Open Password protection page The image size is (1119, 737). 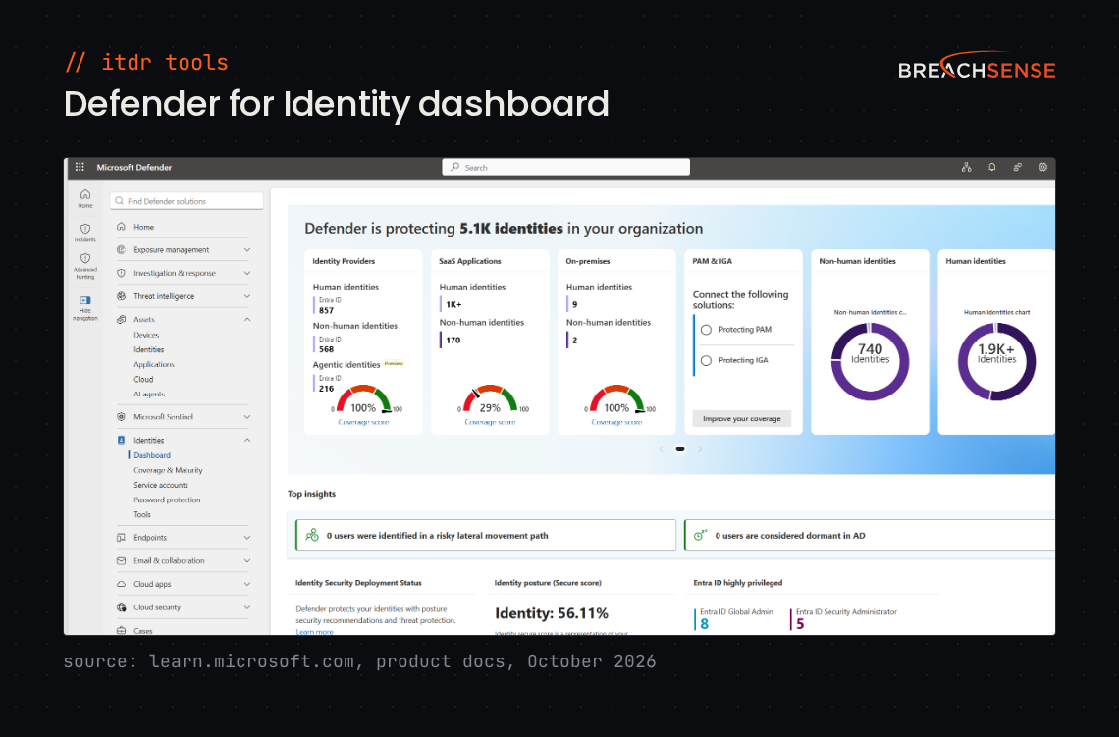point(167,500)
